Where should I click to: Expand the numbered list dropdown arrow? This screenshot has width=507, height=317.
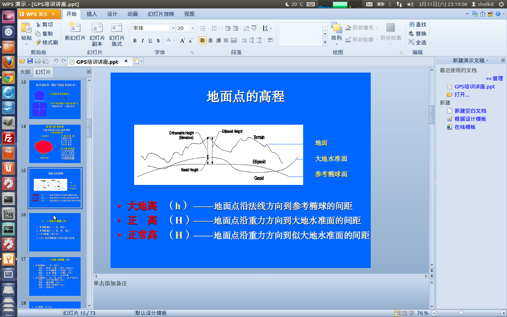tap(219, 28)
